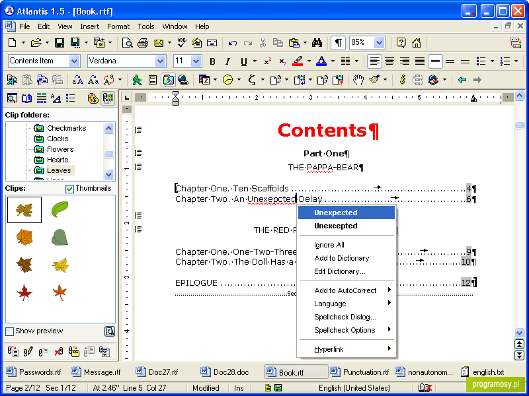Expand the font color A dropdown arrow
Image resolution: width=529 pixels, height=396 pixels.
click(333, 61)
